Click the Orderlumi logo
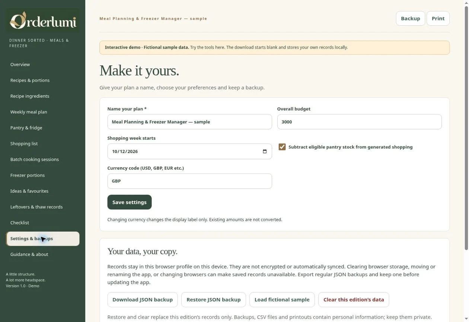The height and width of the screenshot is (322, 469). tap(42, 20)
